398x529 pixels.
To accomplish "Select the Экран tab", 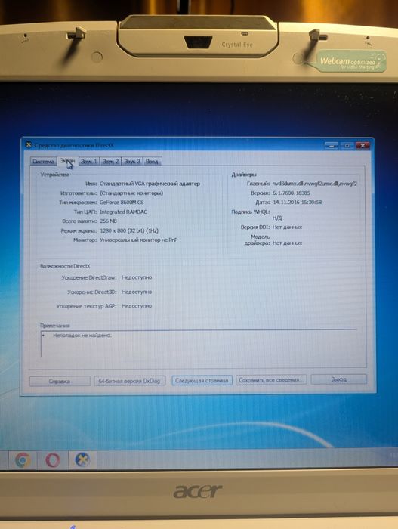I will (x=67, y=161).
